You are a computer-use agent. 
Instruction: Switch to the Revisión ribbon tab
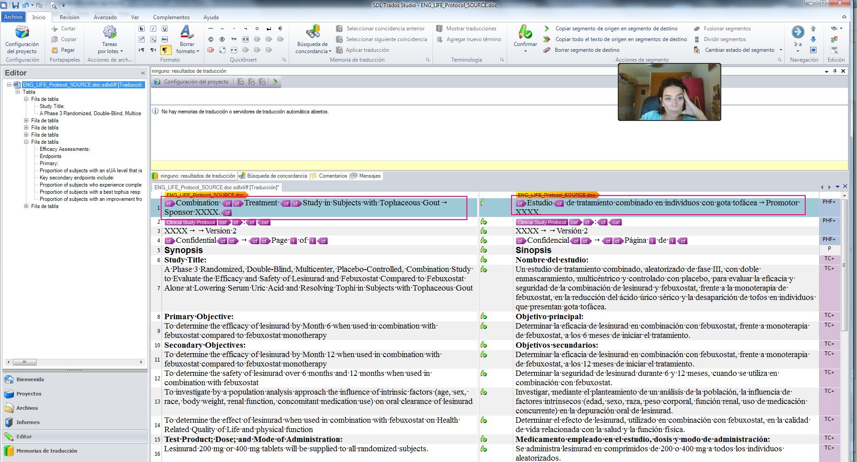click(x=69, y=17)
